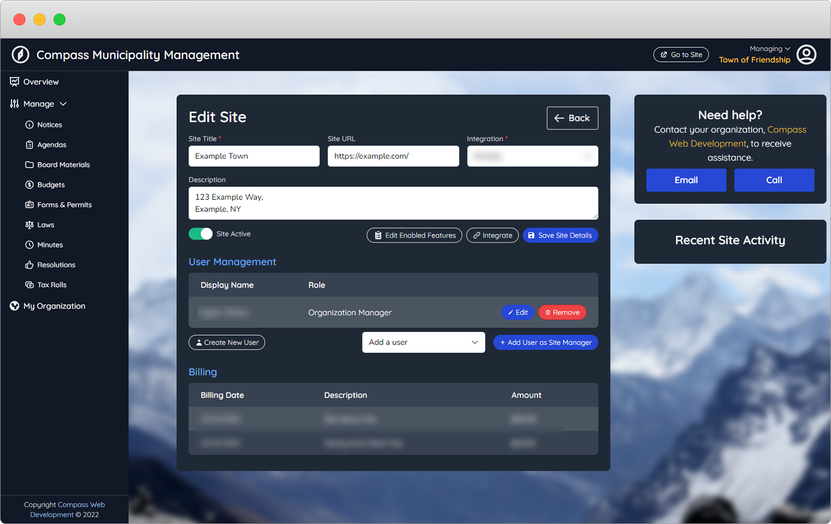This screenshot has width=831, height=524.
Task: Click the Laws scales icon
Action: click(30, 225)
